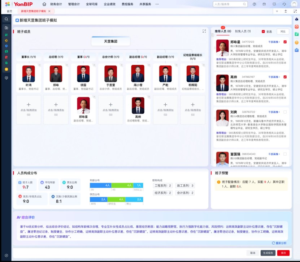Open 干部画像 for 高帅
Image resolution: width=300 pixels, height=262 pixels.
(274, 77)
